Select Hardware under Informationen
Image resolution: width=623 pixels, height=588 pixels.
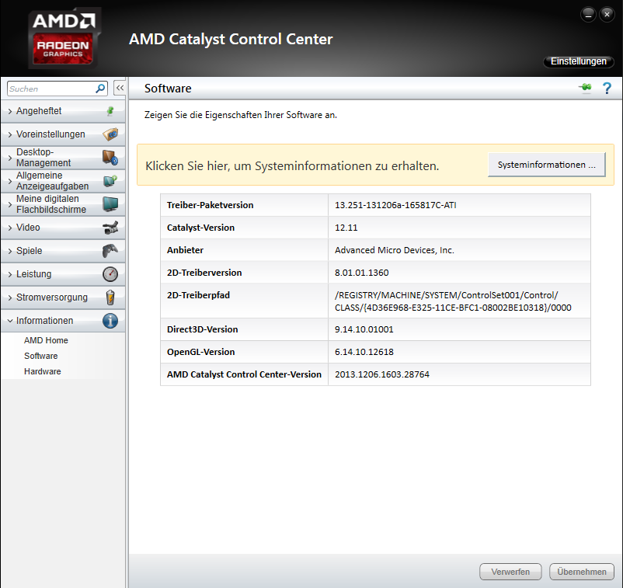tap(42, 371)
